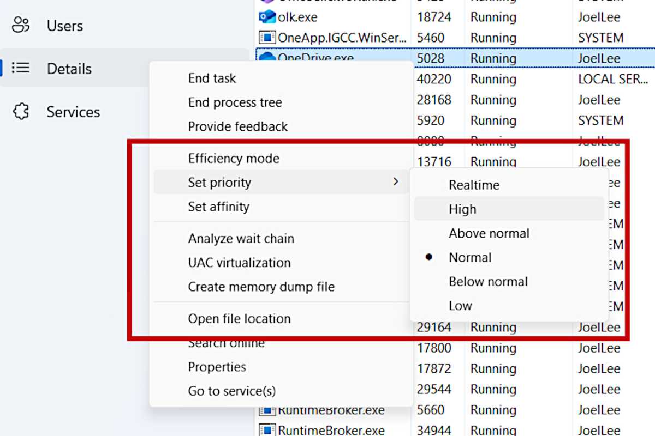
Task: Select Go to service(s)
Action: pyautogui.click(x=231, y=390)
